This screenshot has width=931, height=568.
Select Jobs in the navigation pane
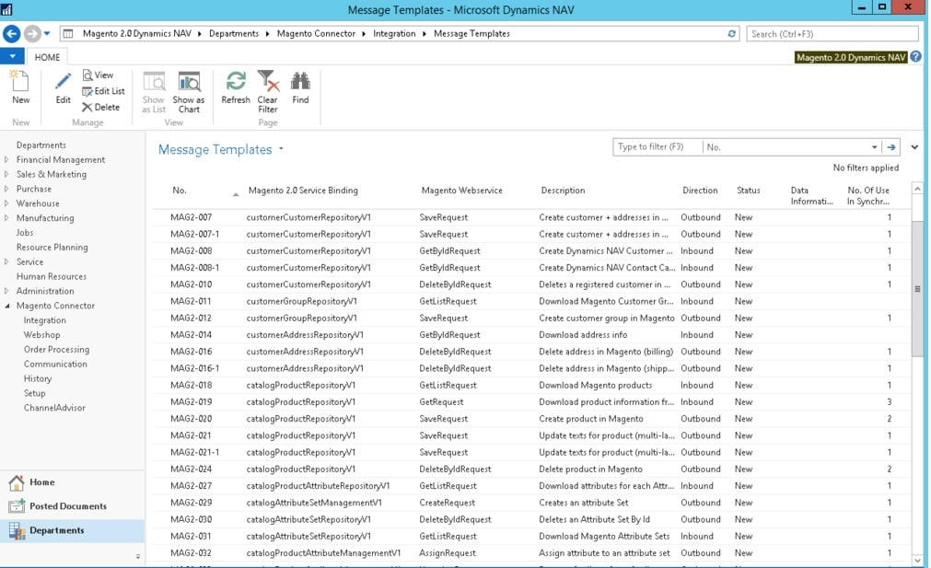coord(25,233)
